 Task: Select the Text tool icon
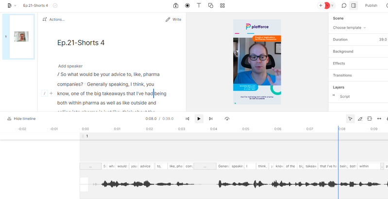tap(199, 5)
